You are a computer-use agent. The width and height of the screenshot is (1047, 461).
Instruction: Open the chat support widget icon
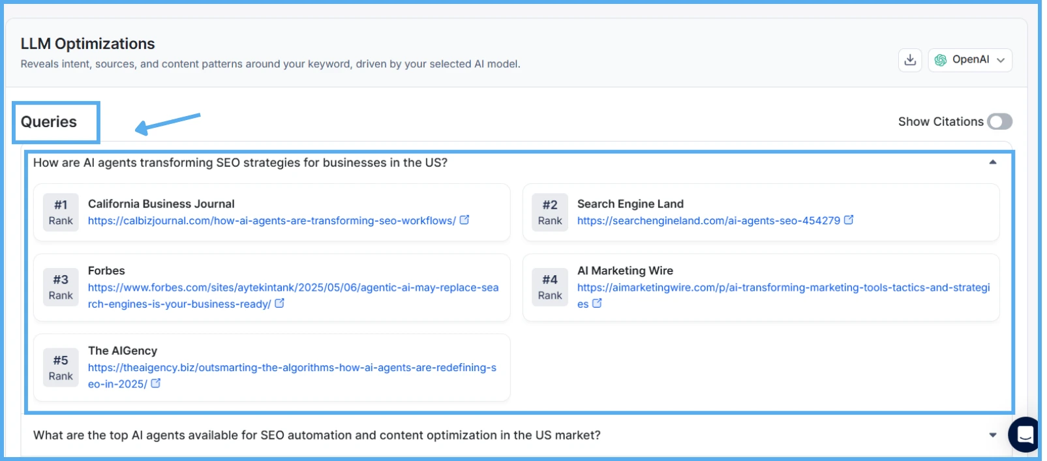point(1025,434)
